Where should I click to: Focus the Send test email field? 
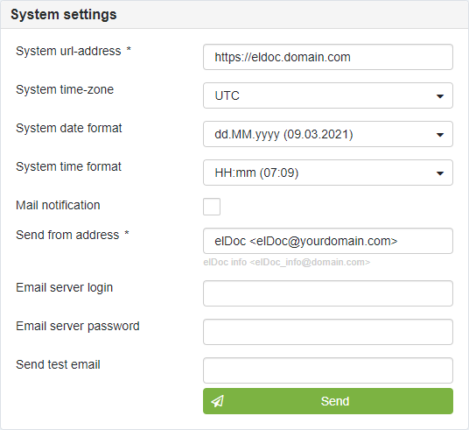(x=328, y=370)
